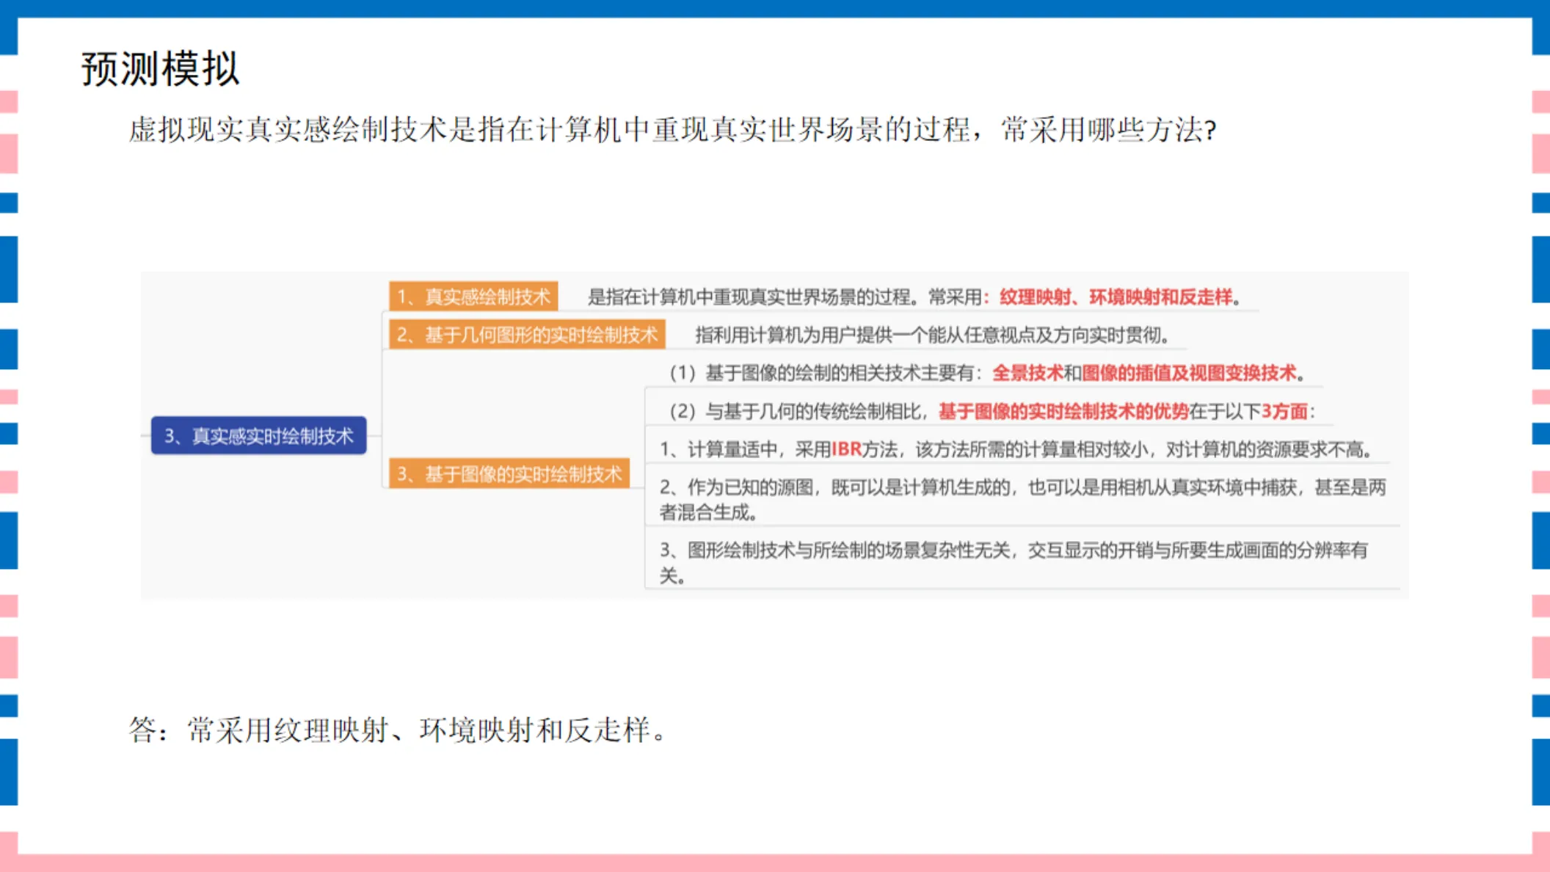The height and width of the screenshot is (872, 1550).
Task: Click the orange node 1、真实感绘制技术
Action: [x=473, y=297]
